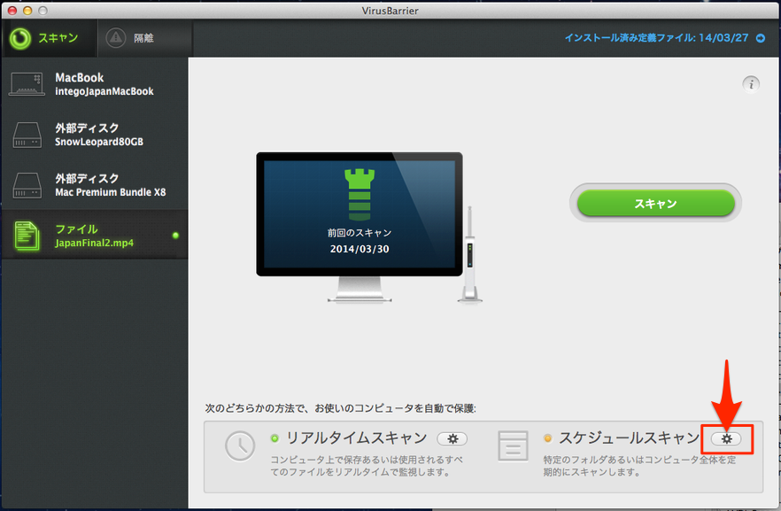781x511 pixels.
Task: Click the clock icon for realtime scan
Action: point(240,445)
